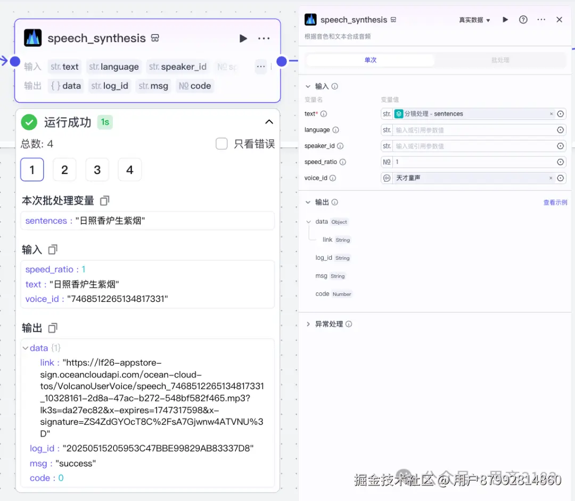Collapse the data Object tree node
Screen dimensions: 575x501
point(308,221)
